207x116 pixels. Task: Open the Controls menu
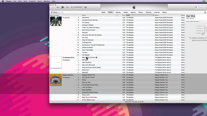(x=32, y=1)
